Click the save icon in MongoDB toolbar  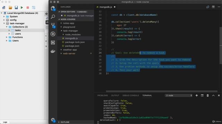pyautogui.click(x=16, y=8)
